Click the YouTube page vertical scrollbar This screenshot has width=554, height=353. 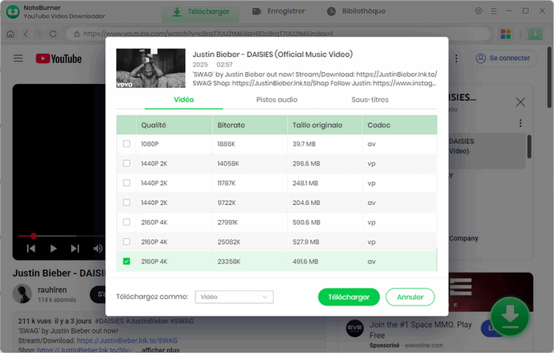[549, 77]
